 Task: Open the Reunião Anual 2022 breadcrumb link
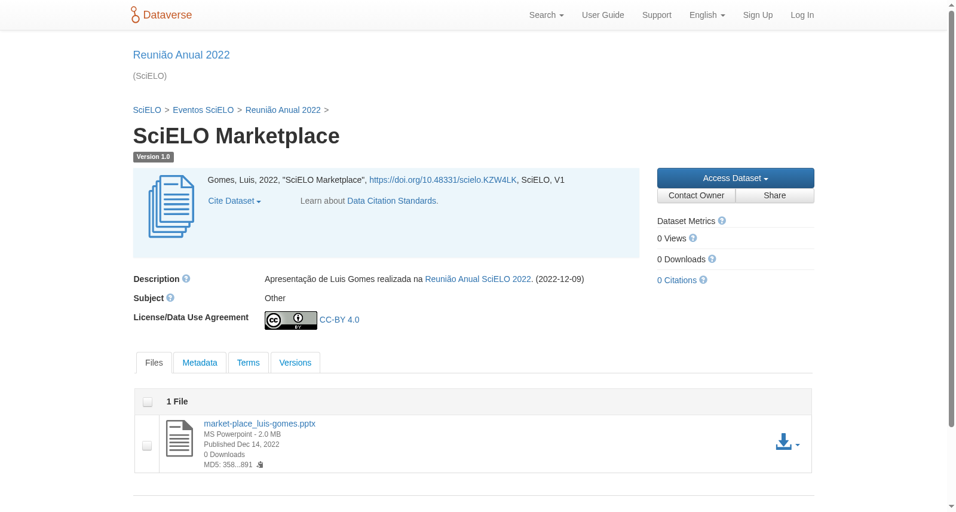coord(283,110)
